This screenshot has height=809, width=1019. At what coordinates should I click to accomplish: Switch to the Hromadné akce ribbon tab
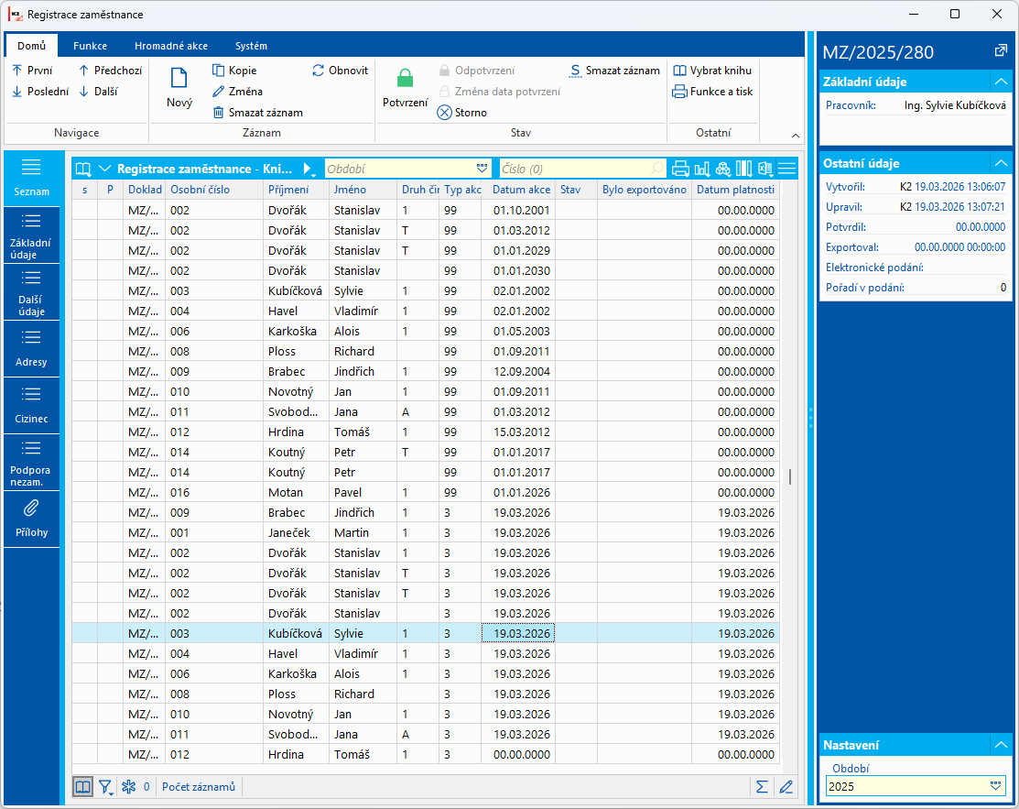coord(171,46)
